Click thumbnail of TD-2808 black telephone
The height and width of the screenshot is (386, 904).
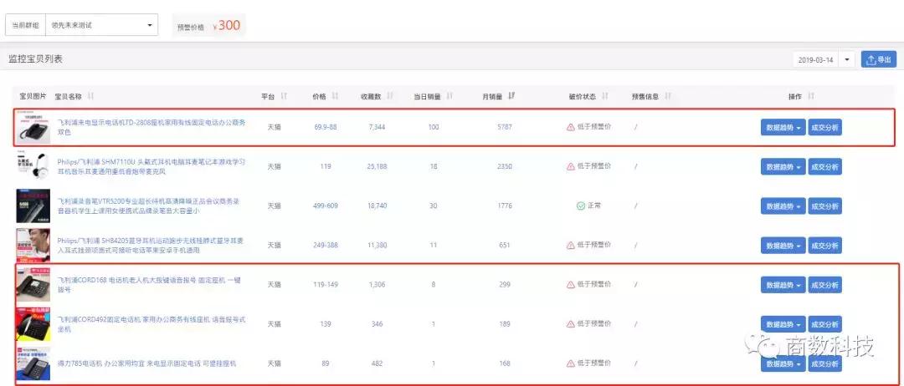pyautogui.click(x=33, y=127)
